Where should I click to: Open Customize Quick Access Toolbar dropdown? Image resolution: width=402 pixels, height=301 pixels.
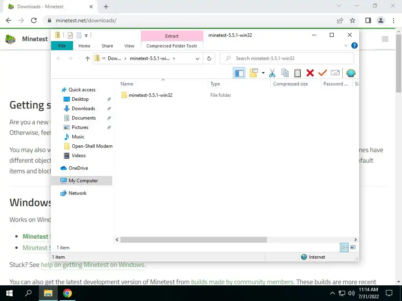click(86, 36)
